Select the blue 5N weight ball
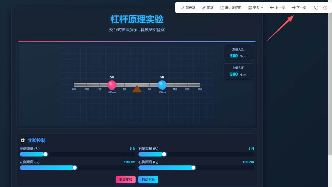The image size is (332, 187). (x=162, y=85)
